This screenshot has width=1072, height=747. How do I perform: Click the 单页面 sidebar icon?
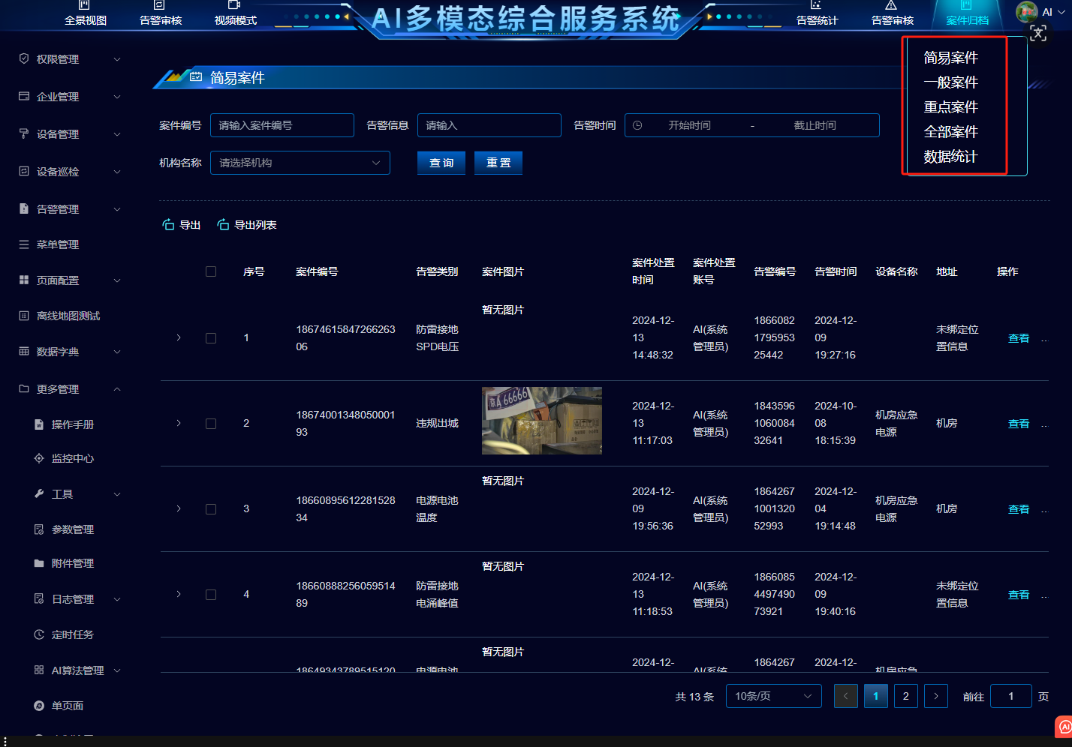39,706
